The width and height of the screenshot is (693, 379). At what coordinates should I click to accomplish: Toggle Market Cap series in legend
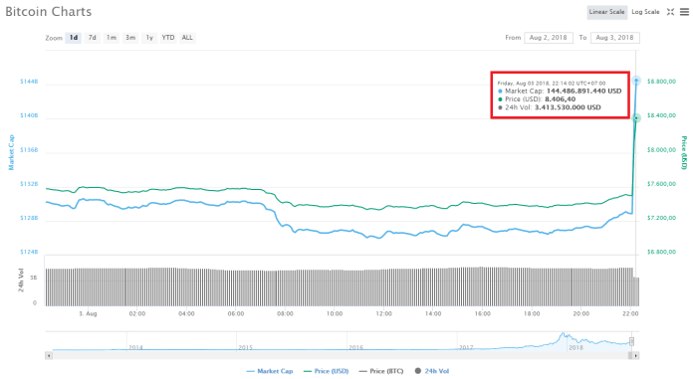point(270,371)
